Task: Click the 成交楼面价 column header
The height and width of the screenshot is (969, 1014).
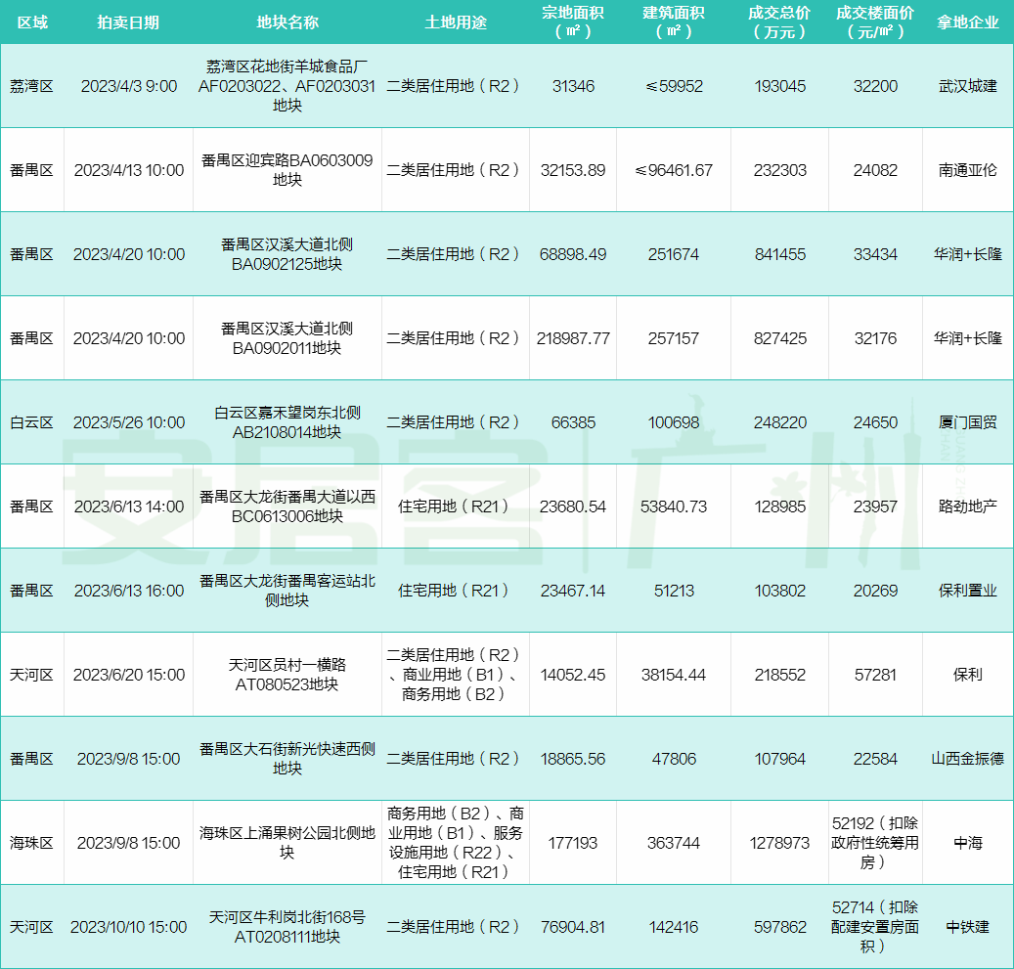Action: (875, 22)
